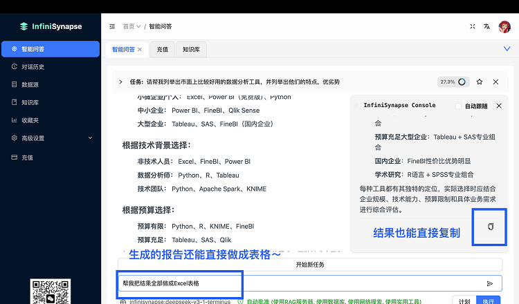The height and width of the screenshot is (304, 519).
Task: Click the 收藏夹 chart icon
Action: (x=15, y=120)
